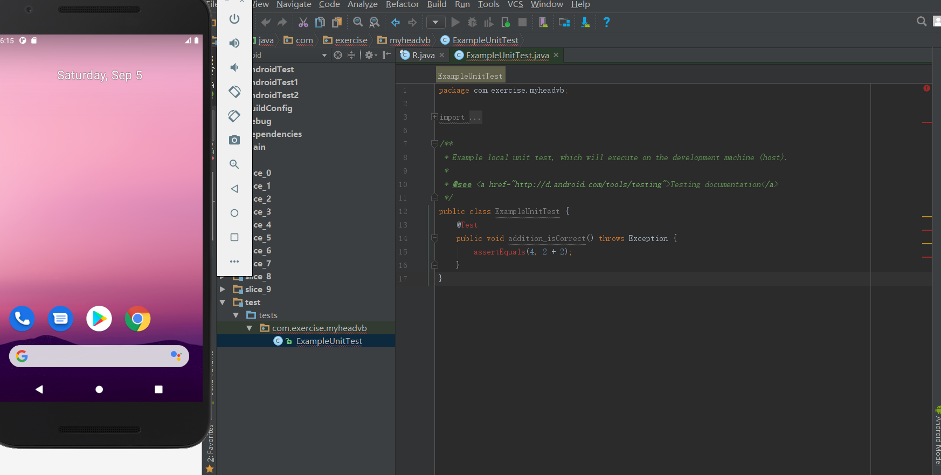Click the Stop square button
The height and width of the screenshot is (475, 941).
coord(522,22)
